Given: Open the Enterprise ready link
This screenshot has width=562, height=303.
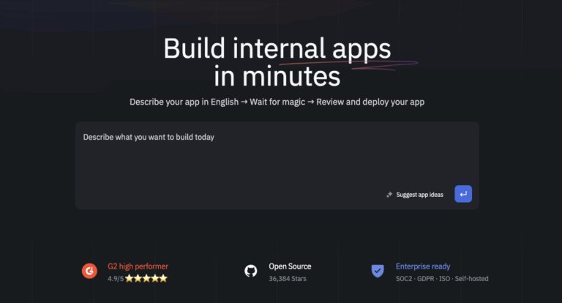Looking at the screenshot, I should tap(423, 266).
